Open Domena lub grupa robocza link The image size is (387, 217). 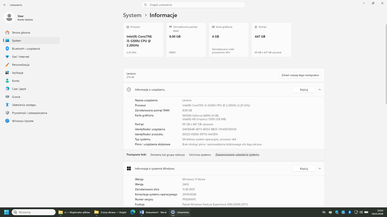pyautogui.click(x=168, y=155)
